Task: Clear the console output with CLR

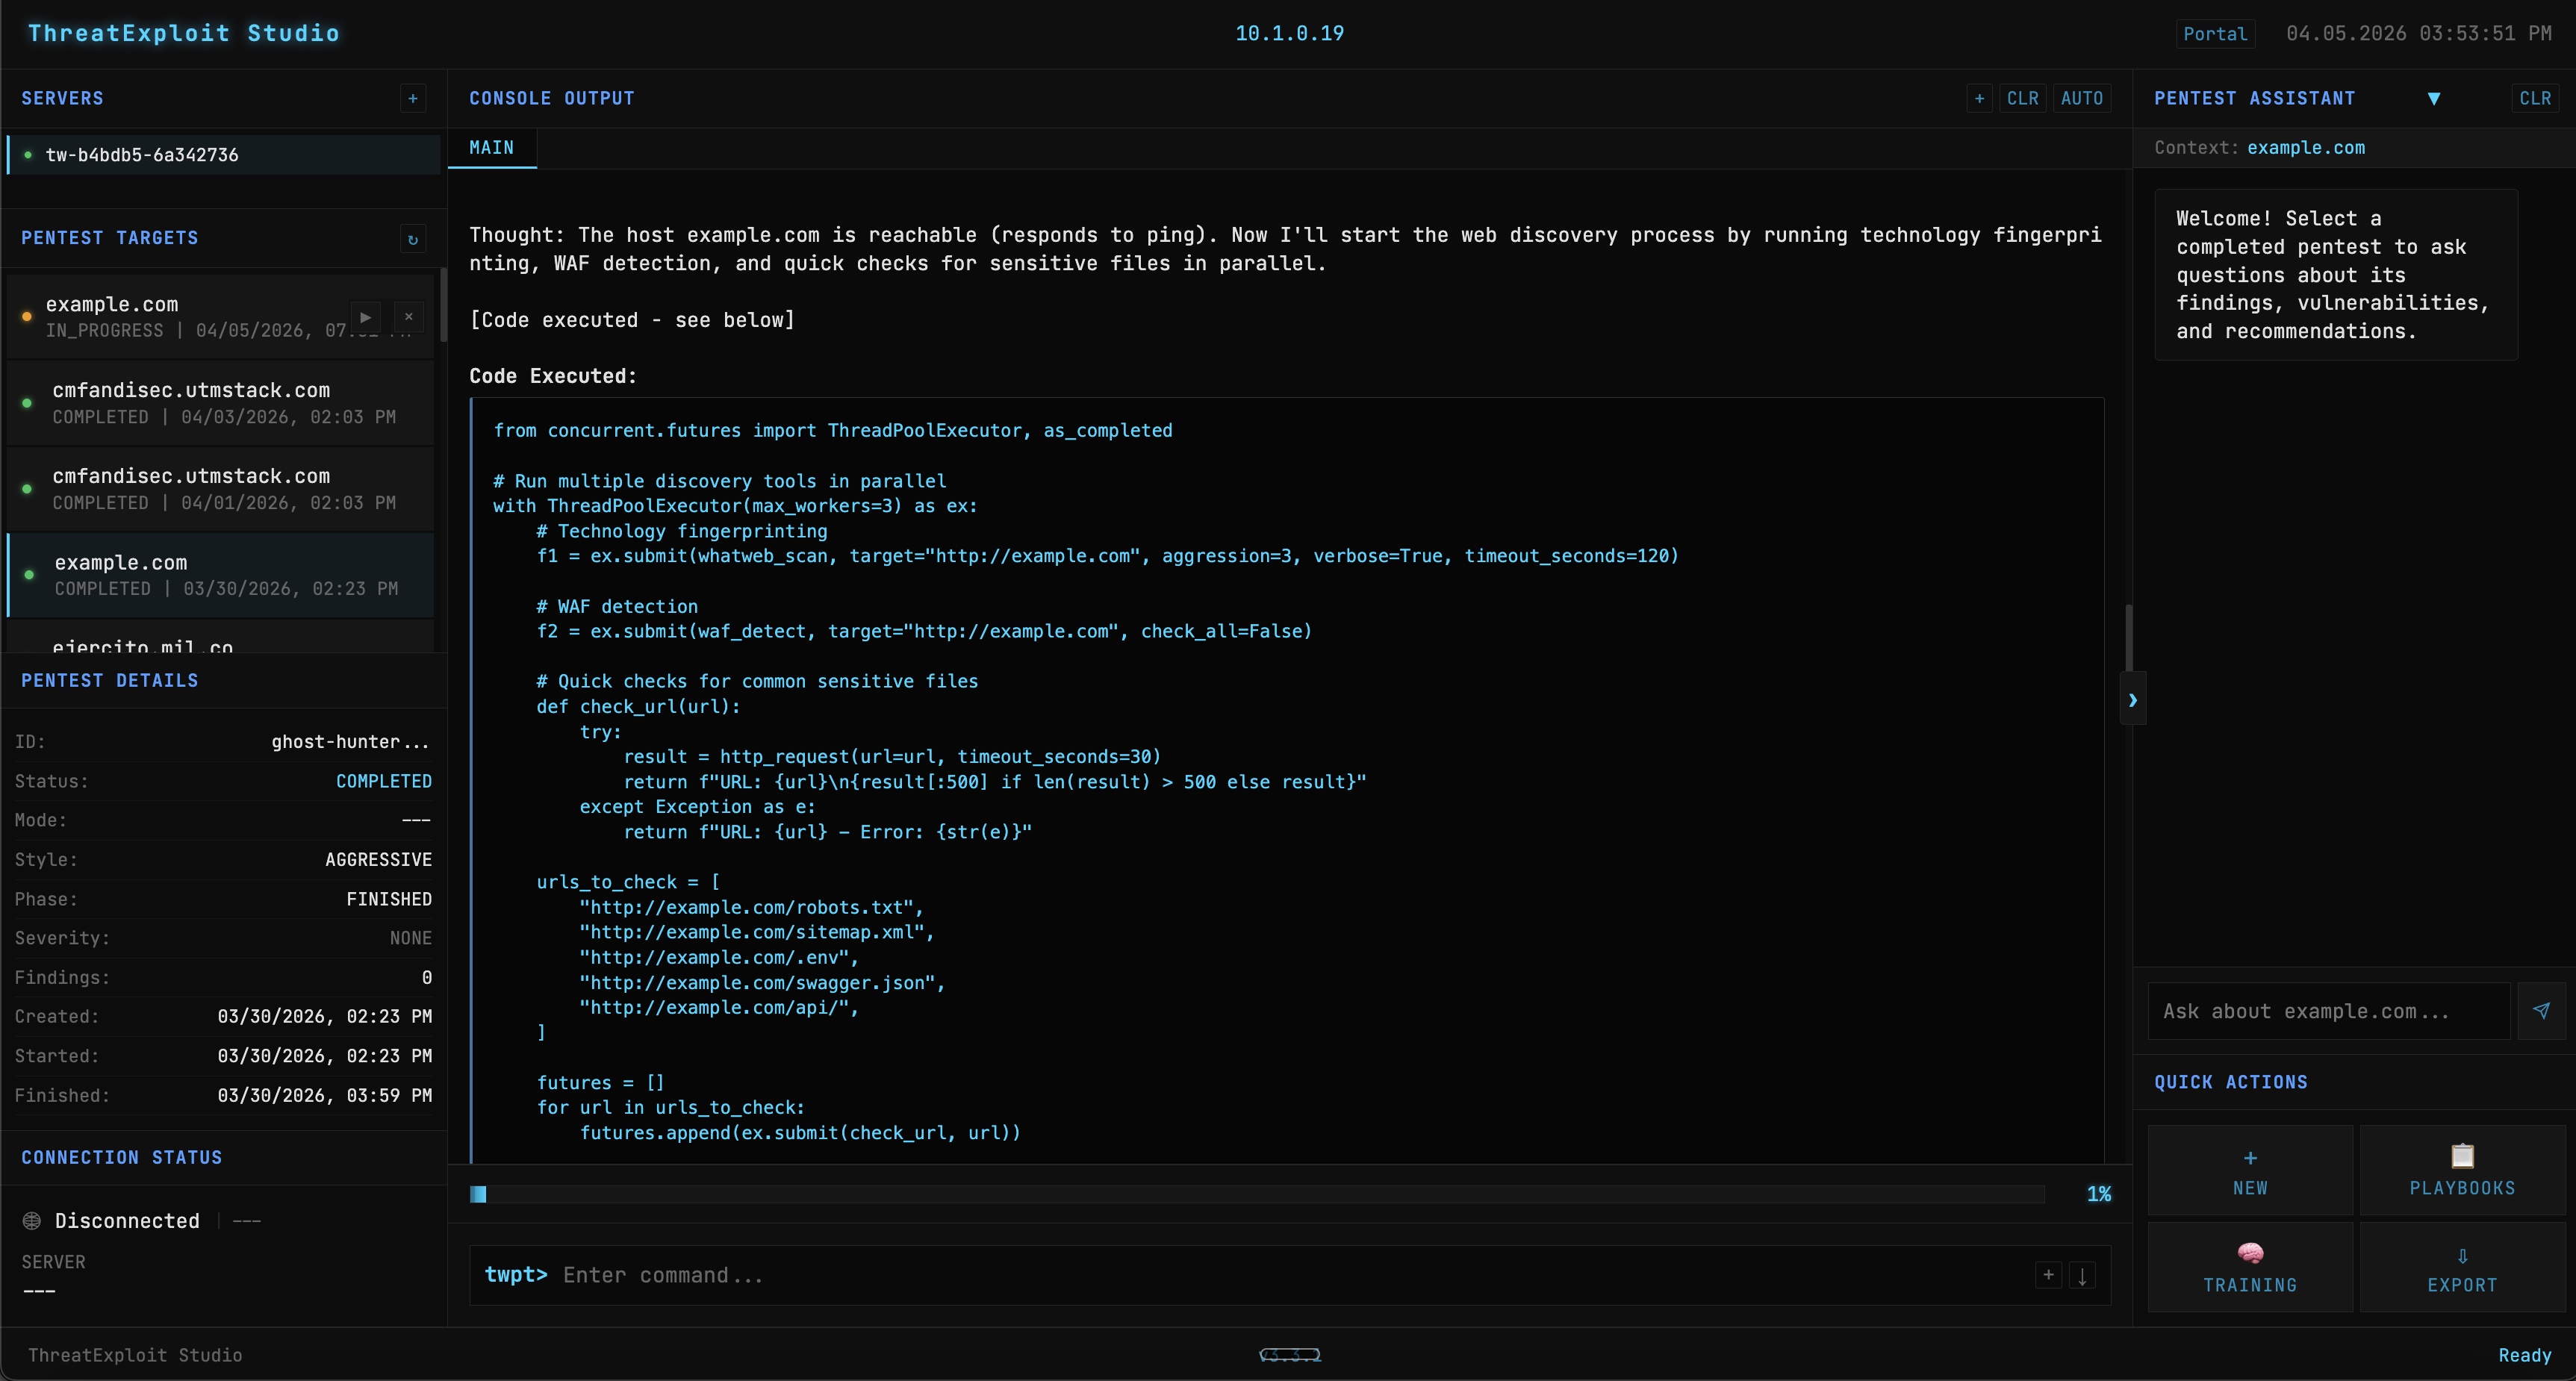Action: pos(2022,98)
